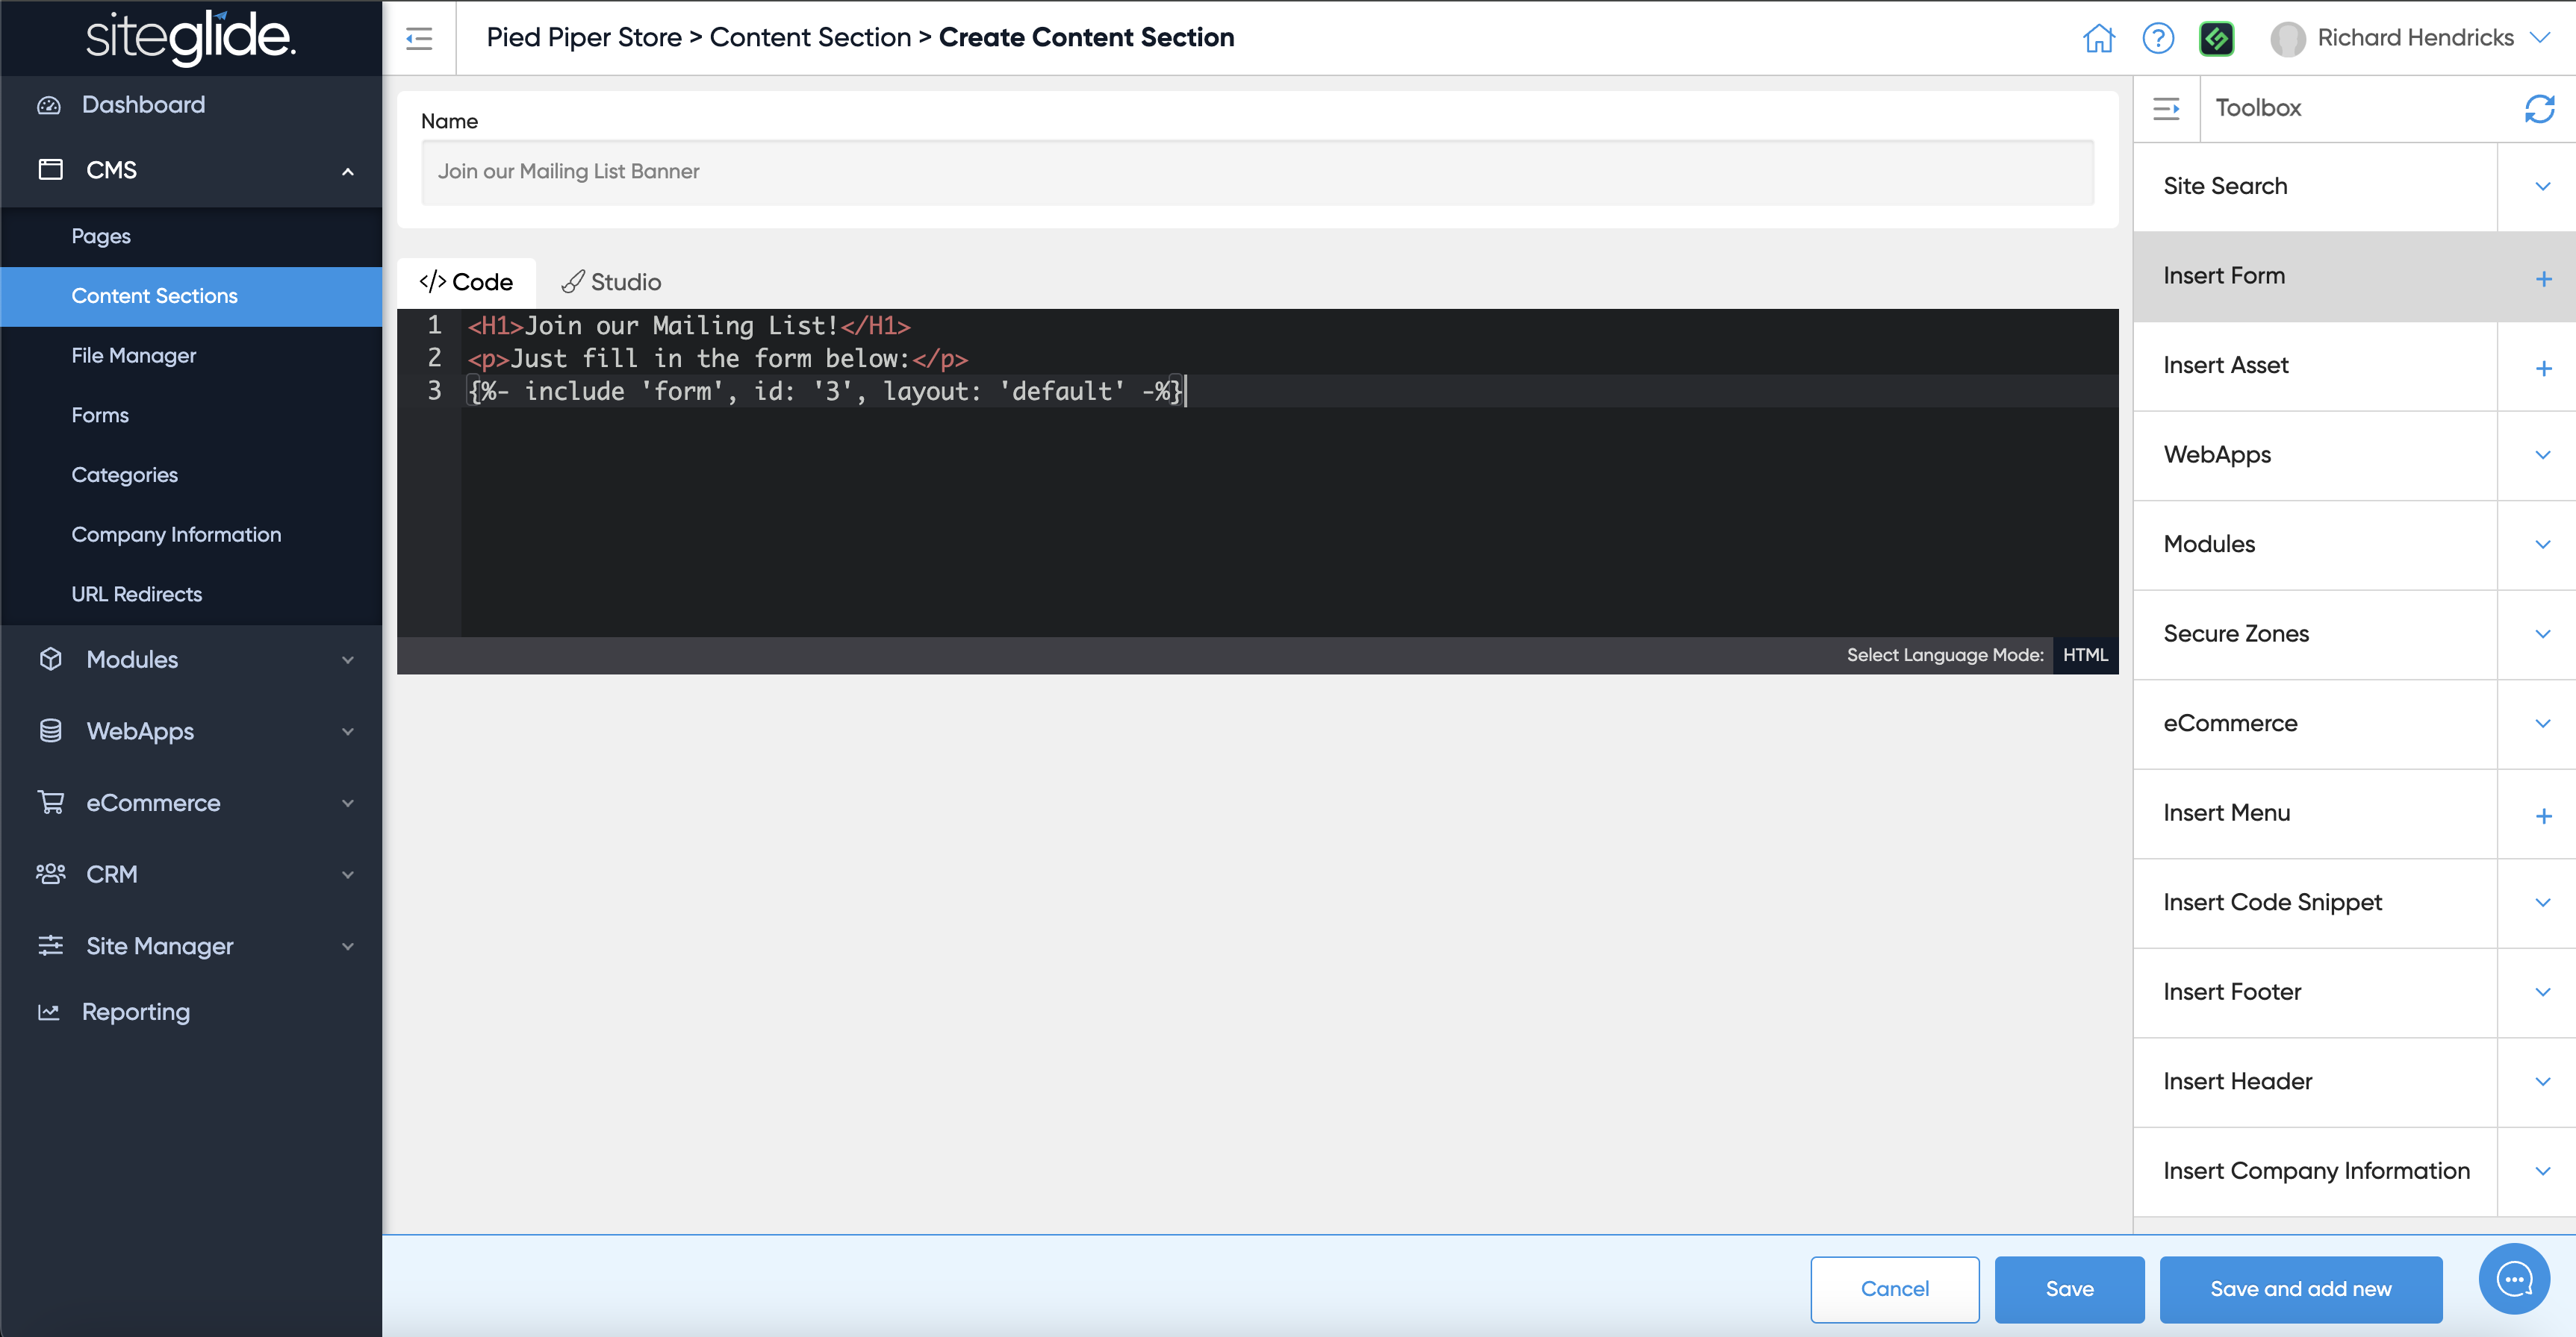
Task: Collapse the left sidebar menu
Action: 419,38
